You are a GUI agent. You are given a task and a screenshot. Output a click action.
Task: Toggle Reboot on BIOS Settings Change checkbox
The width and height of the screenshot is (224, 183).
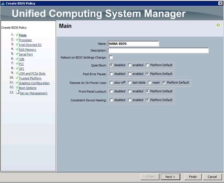pos(111,57)
